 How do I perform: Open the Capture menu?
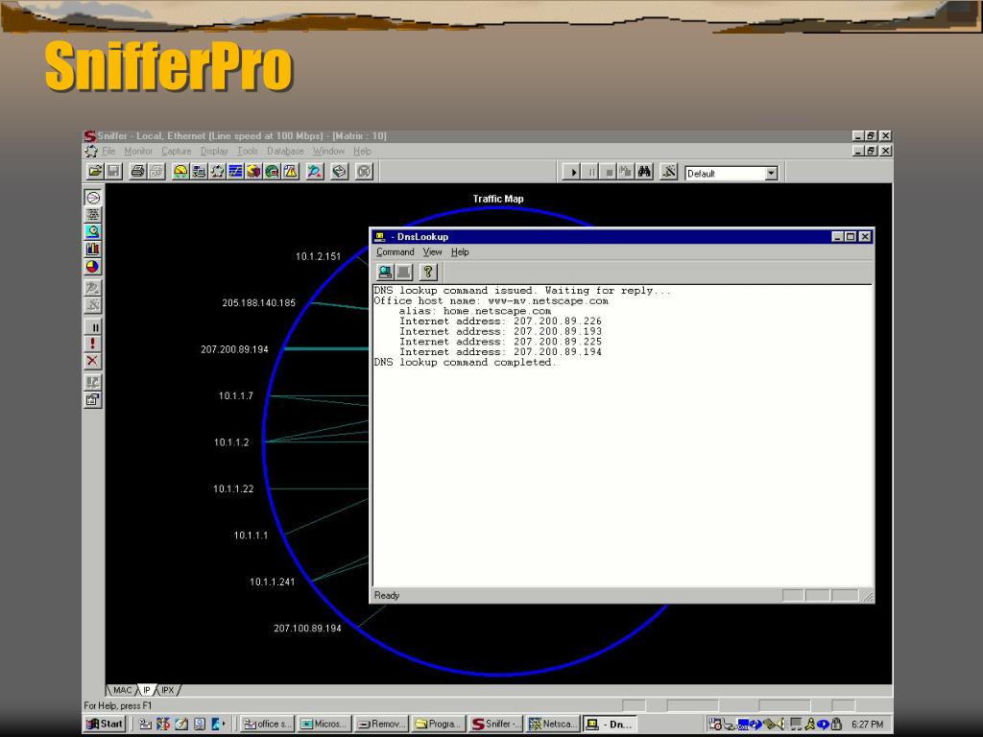click(176, 152)
